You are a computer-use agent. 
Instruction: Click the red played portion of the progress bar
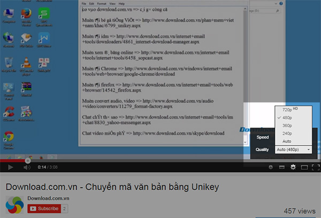pos(12,160)
